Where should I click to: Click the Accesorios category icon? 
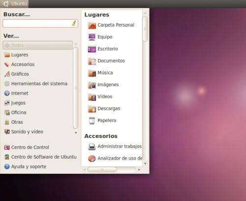point(7,65)
